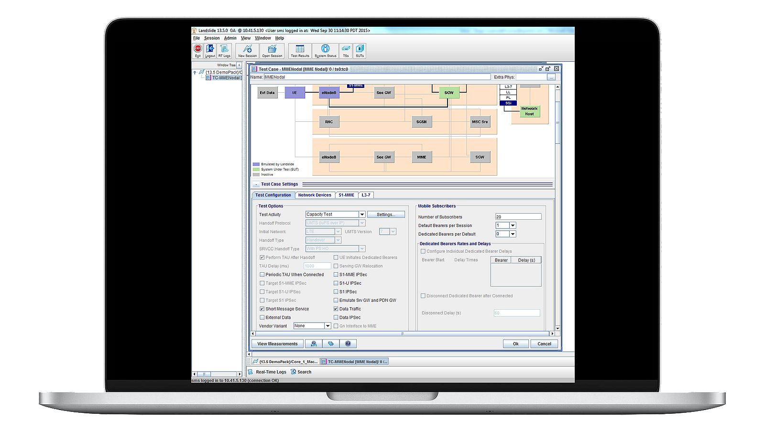Enable S1-U IPSec checkbox
The height and width of the screenshot is (430, 765).
click(x=336, y=283)
